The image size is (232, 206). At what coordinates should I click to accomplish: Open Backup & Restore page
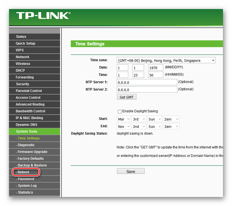click(32, 165)
